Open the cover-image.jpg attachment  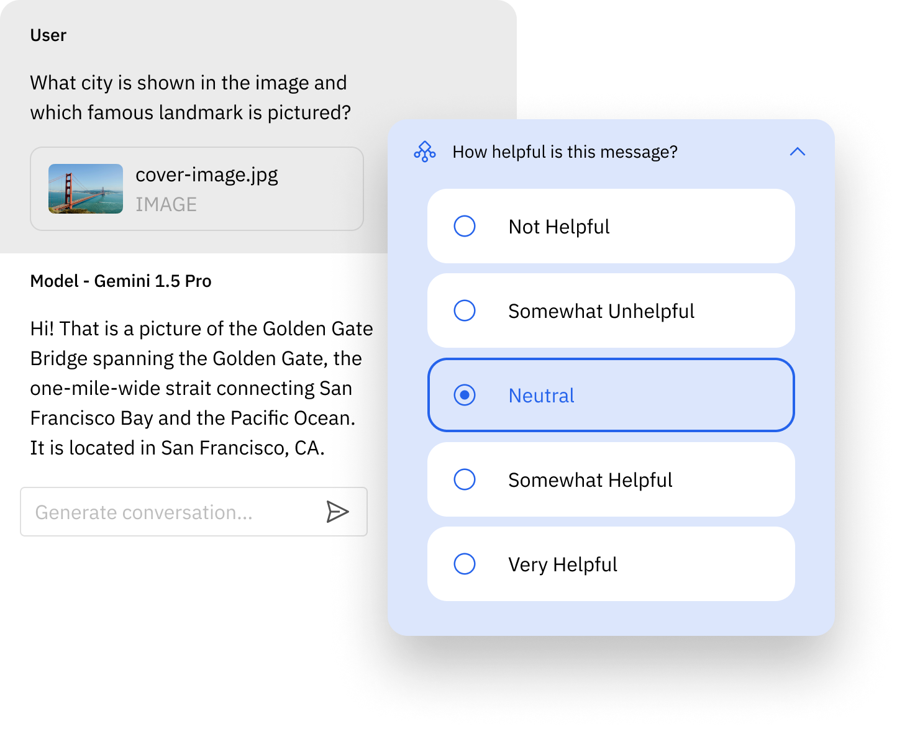(197, 189)
